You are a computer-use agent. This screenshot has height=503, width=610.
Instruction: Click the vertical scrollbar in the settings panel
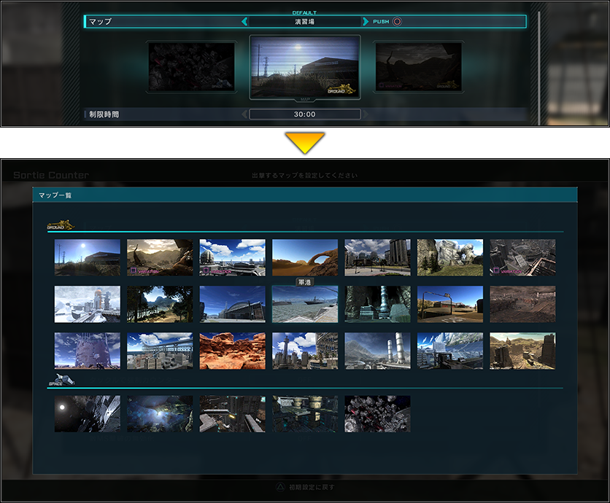pos(538,68)
